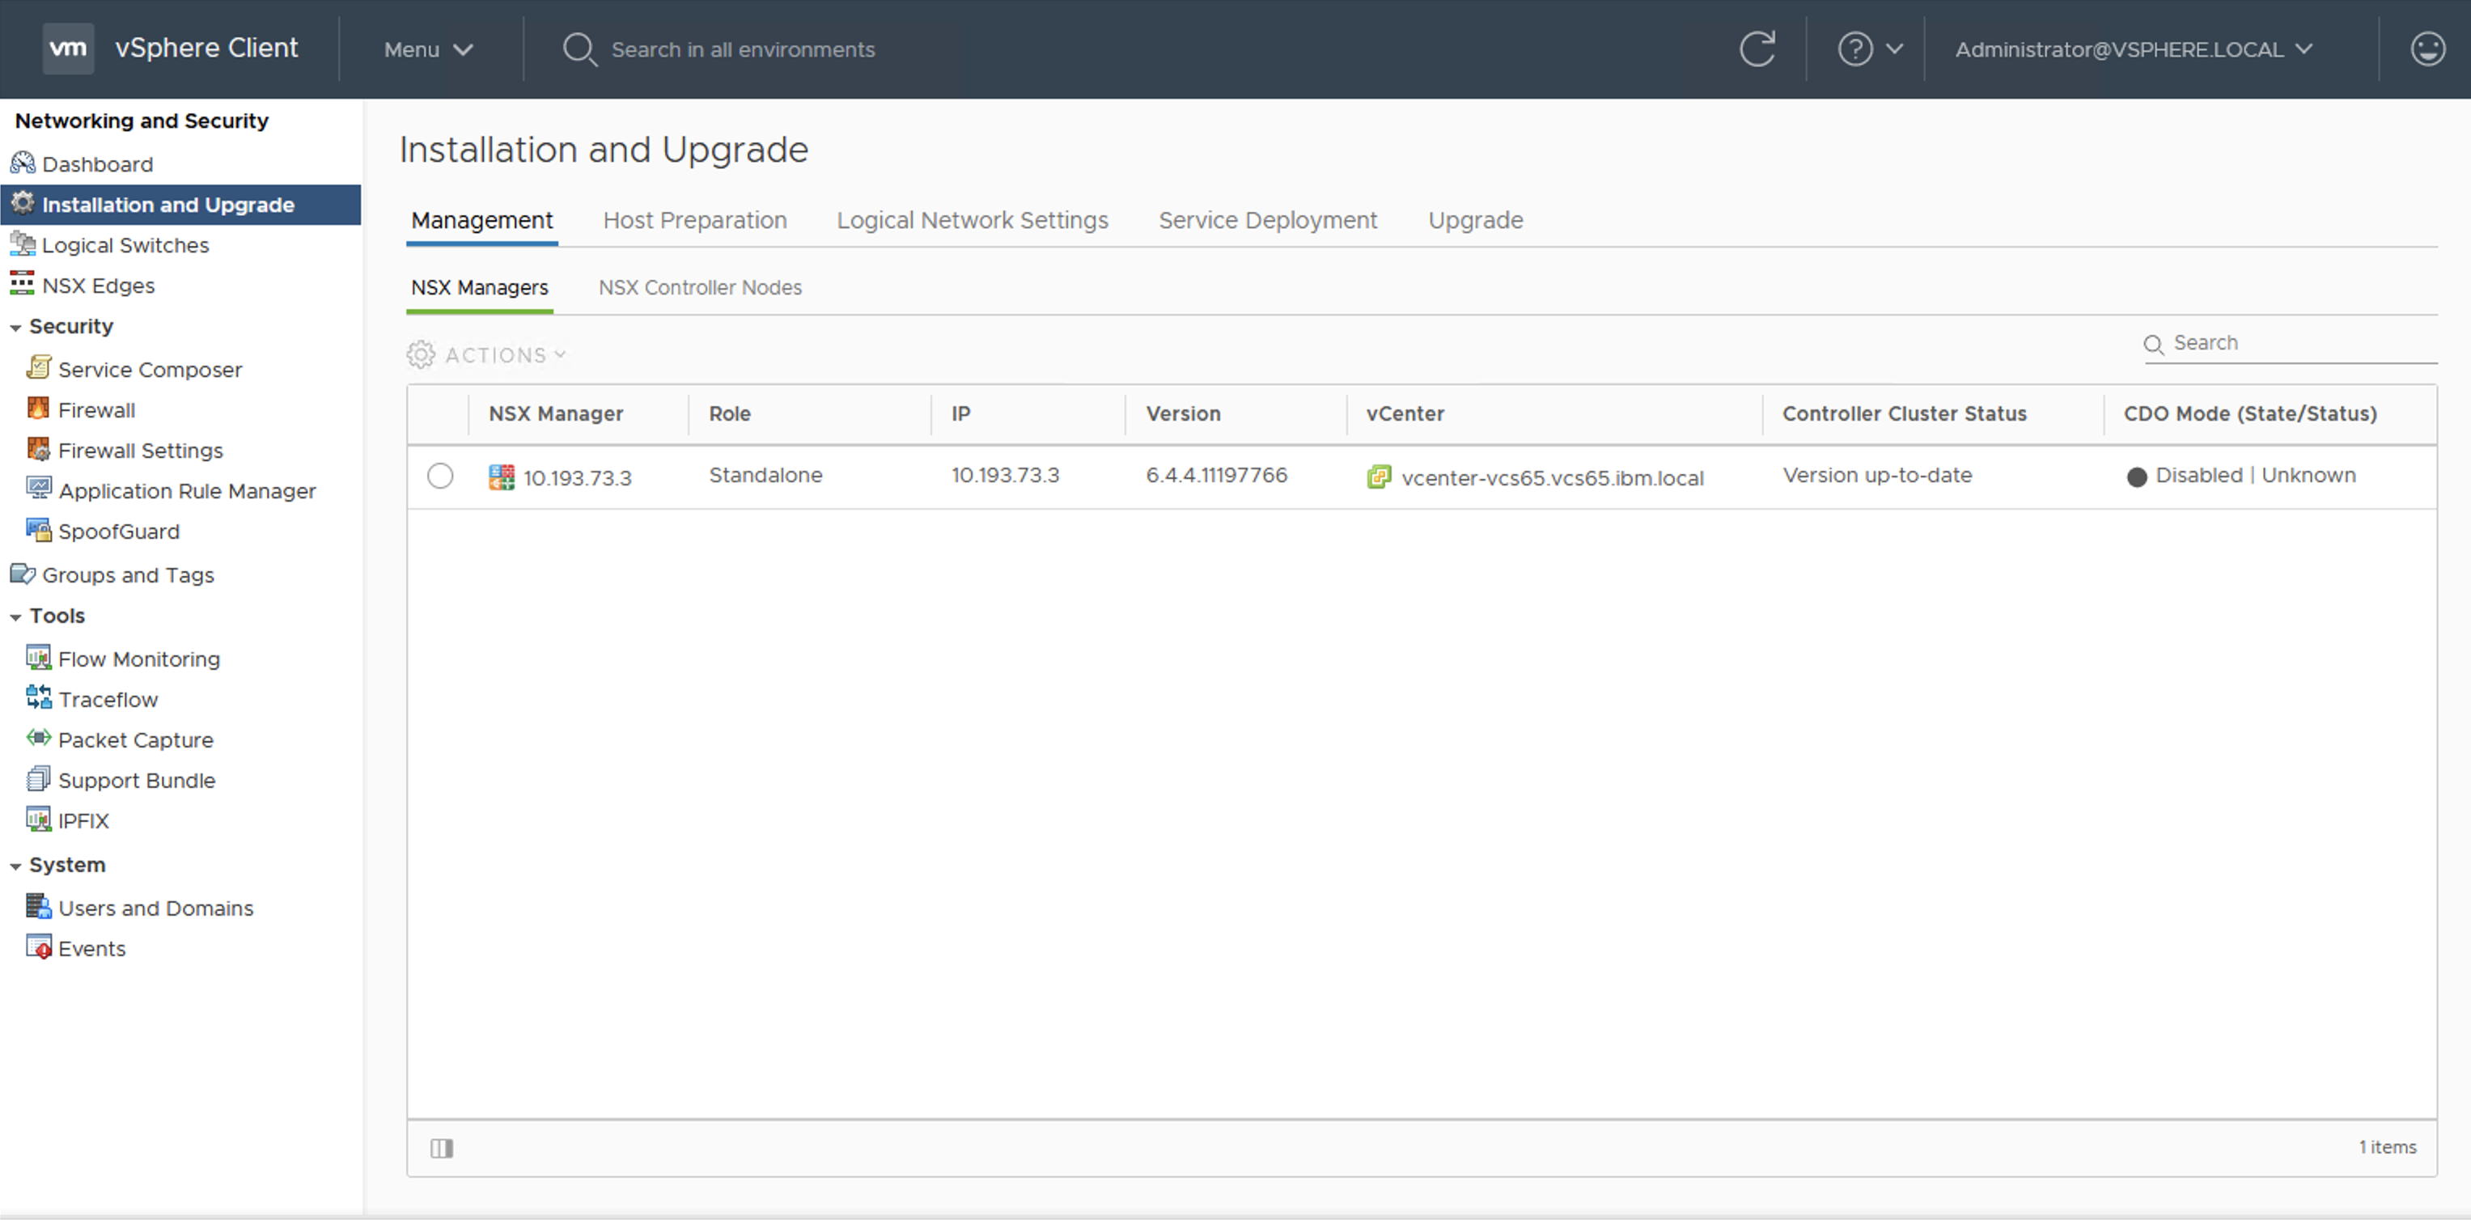
Task: Switch to the Host Preparation tab
Action: 694,221
